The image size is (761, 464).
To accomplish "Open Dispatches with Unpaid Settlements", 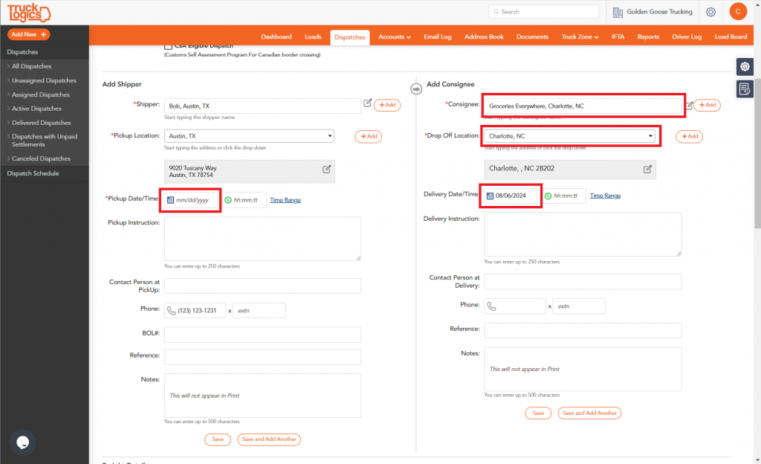I will coord(44,141).
